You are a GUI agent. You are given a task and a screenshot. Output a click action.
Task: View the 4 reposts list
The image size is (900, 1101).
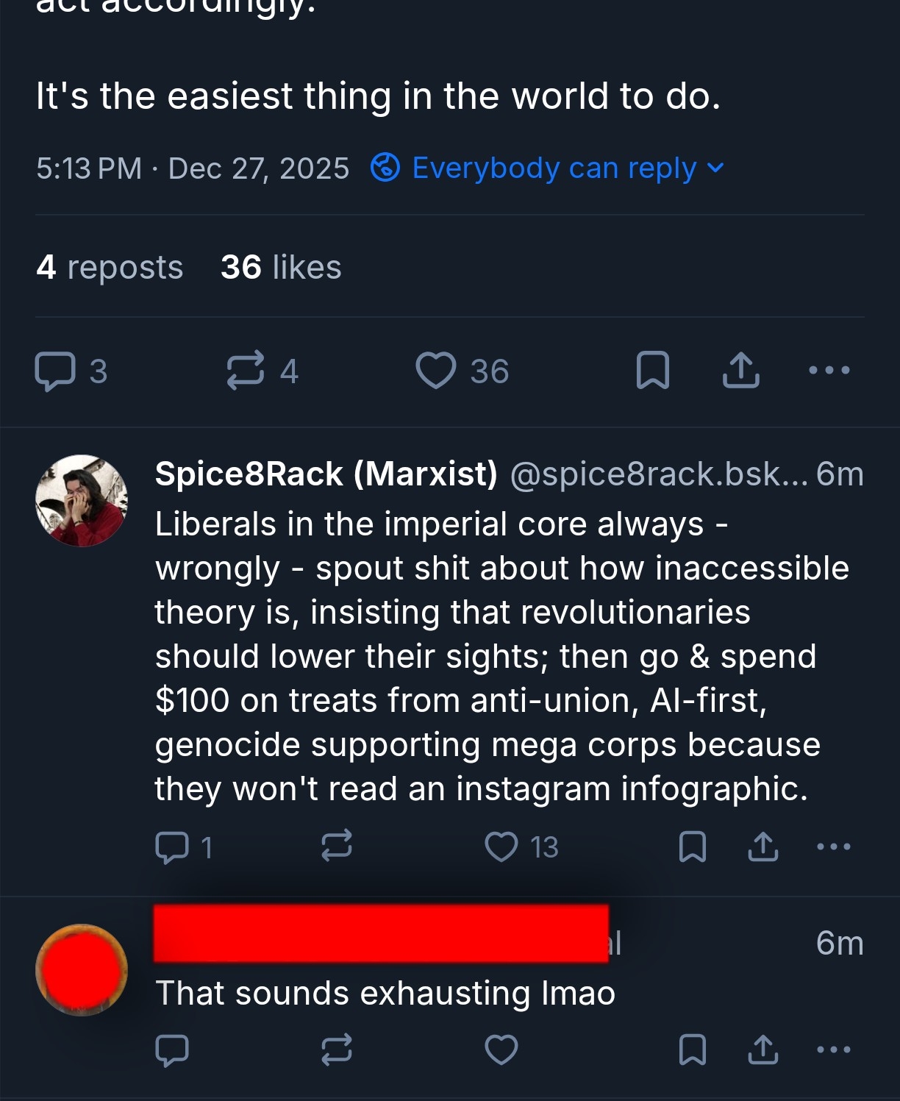[110, 267]
